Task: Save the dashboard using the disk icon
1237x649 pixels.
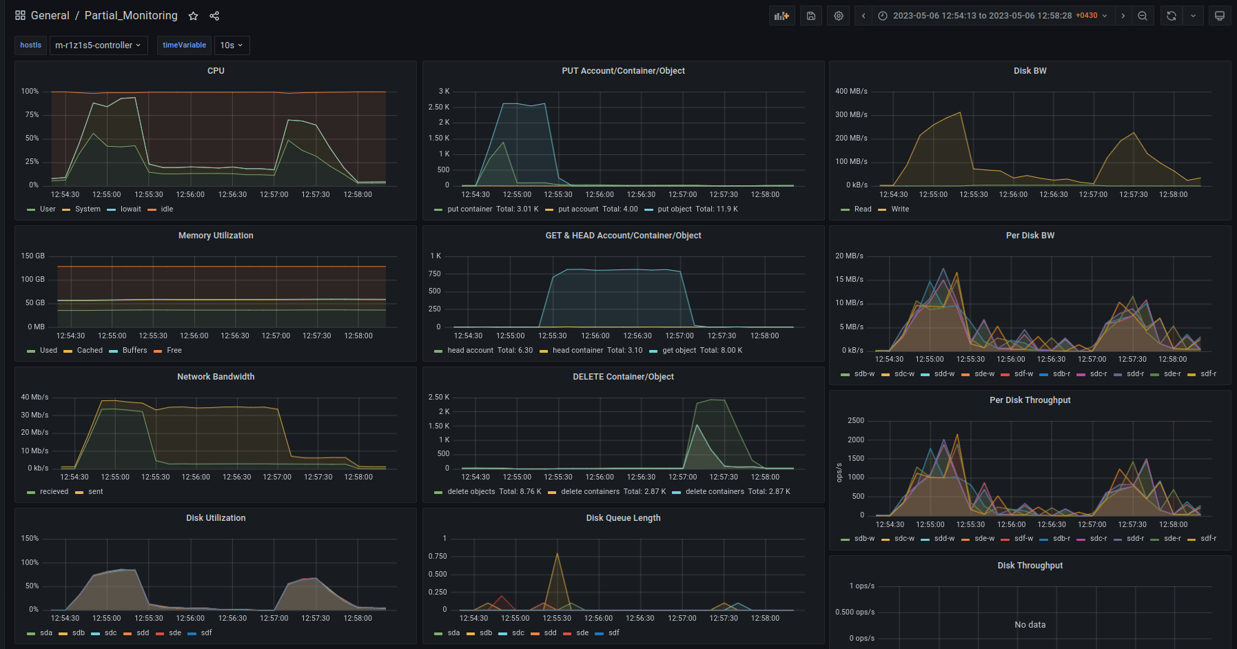Action: 811,16
